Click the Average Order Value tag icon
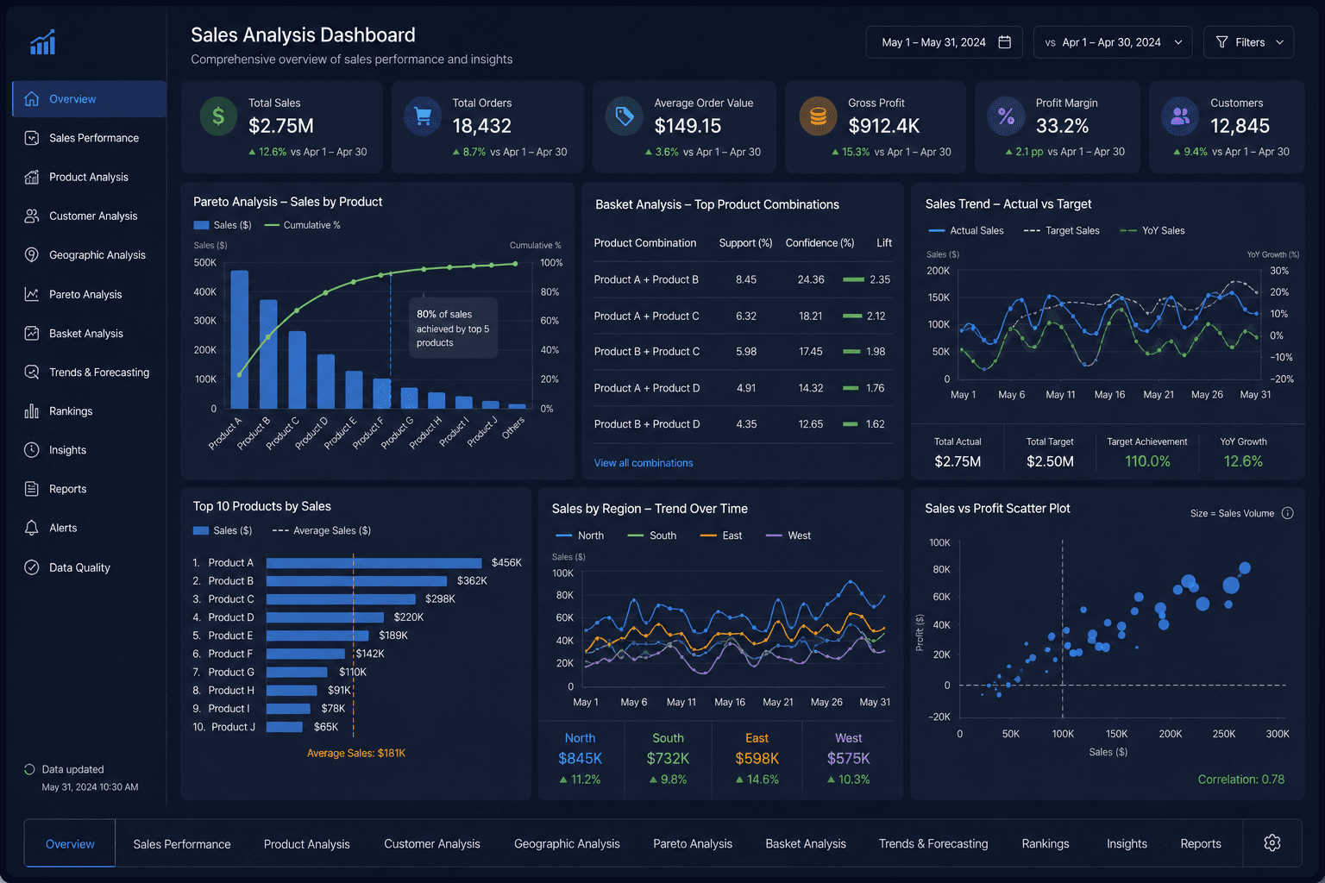1325x883 pixels. 625,116
